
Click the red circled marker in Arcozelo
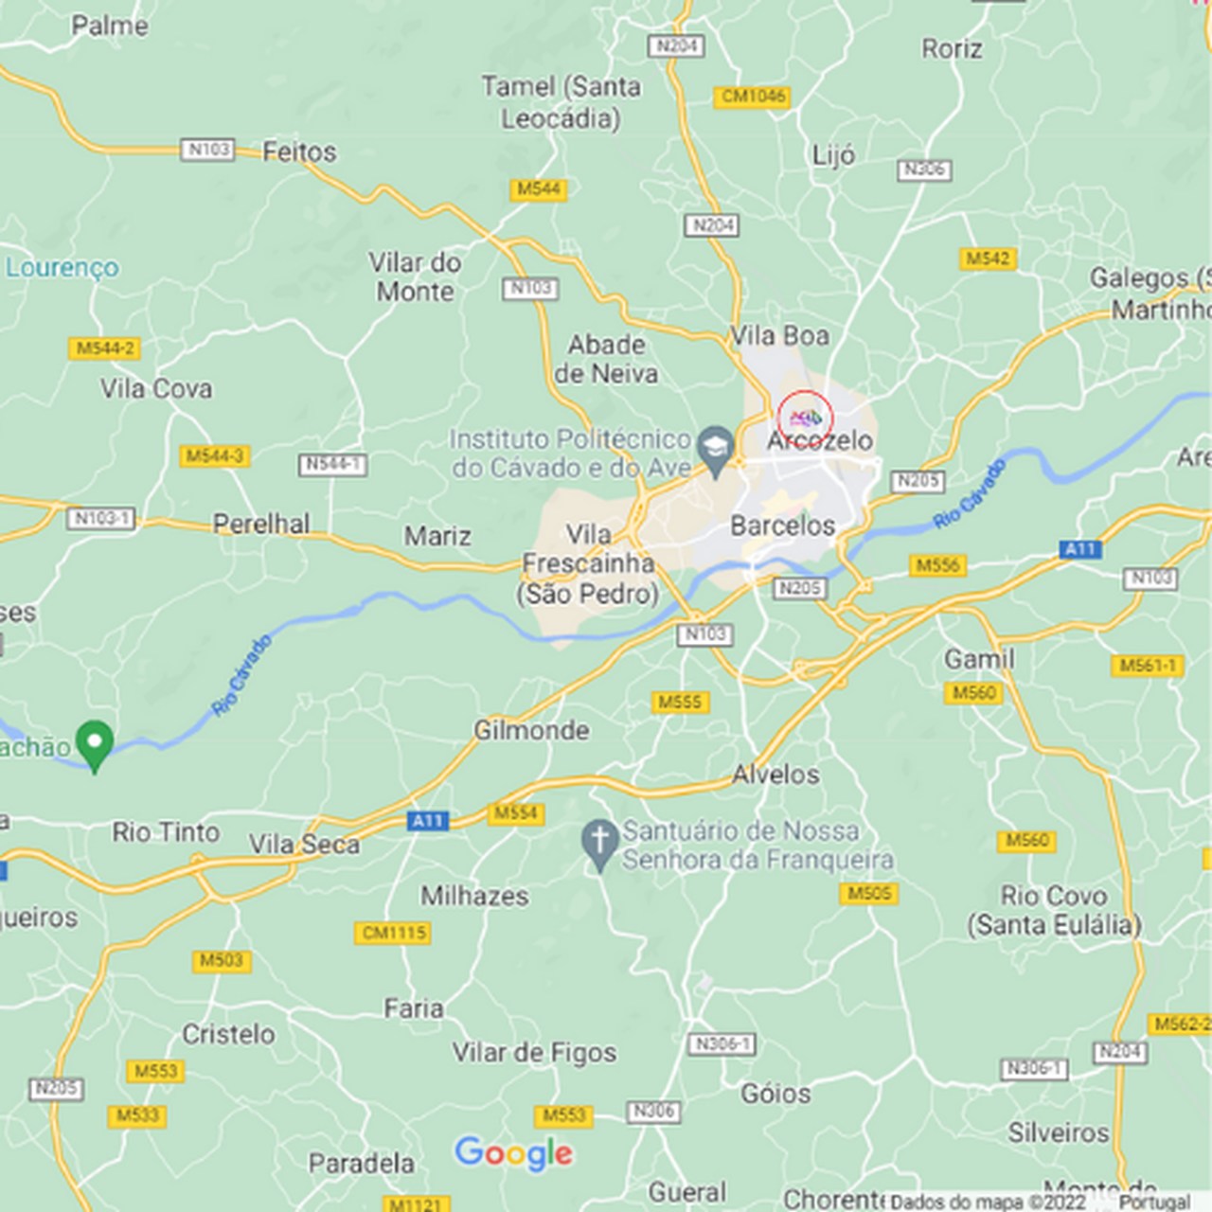pyautogui.click(x=806, y=418)
